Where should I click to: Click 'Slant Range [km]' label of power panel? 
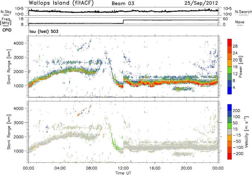[x=9, y=67]
